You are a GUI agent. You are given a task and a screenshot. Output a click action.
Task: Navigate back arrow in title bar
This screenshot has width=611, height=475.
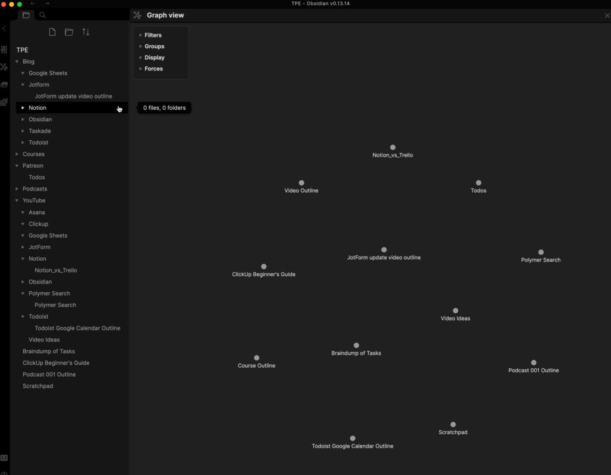(x=33, y=4)
